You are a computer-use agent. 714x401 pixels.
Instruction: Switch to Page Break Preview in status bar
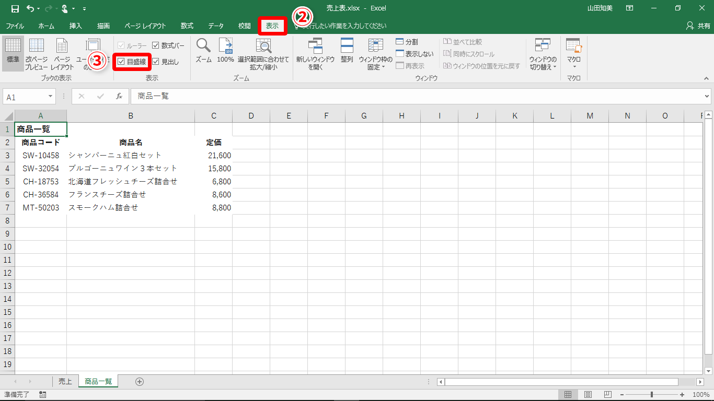coord(608,395)
